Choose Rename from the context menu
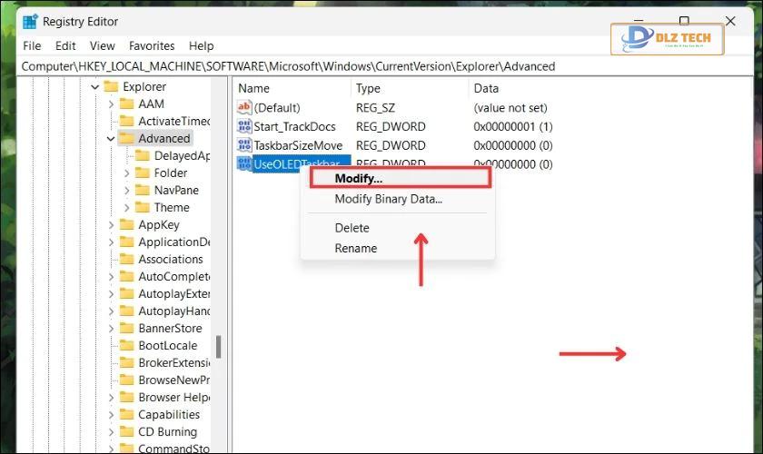The width and height of the screenshot is (763, 454). coord(356,248)
